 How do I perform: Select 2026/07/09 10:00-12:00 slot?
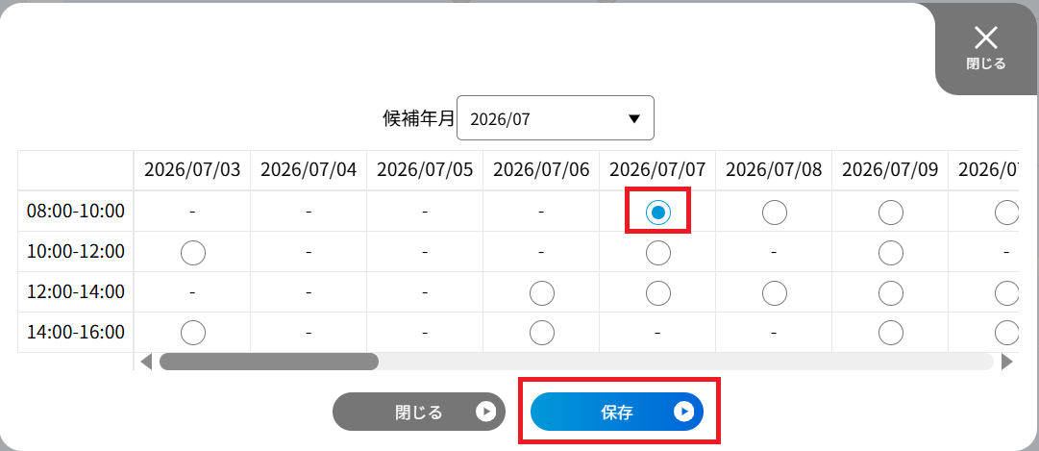click(891, 253)
